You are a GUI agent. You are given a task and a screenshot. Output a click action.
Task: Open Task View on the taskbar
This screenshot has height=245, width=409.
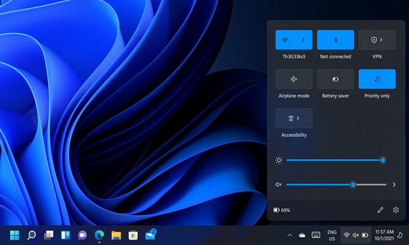pos(49,235)
